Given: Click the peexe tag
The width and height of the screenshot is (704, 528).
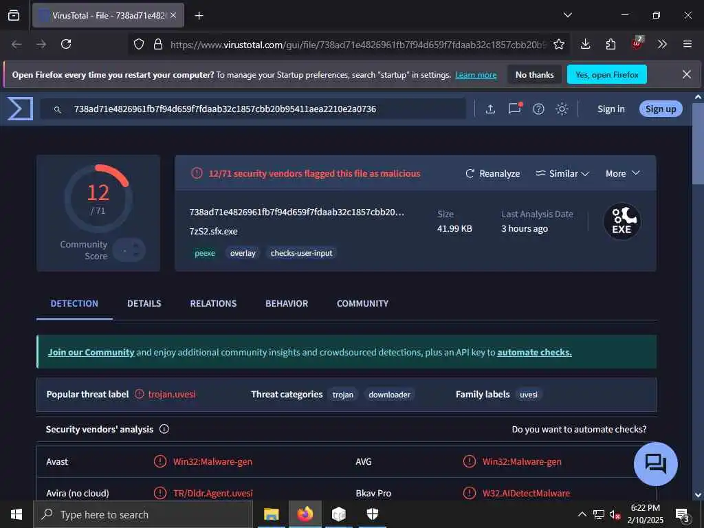Looking at the screenshot, I should click(x=205, y=253).
